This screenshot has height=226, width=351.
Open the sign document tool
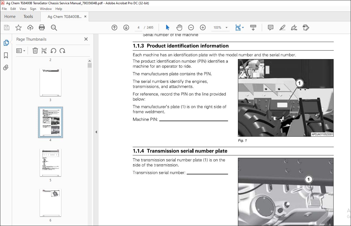click(294, 28)
